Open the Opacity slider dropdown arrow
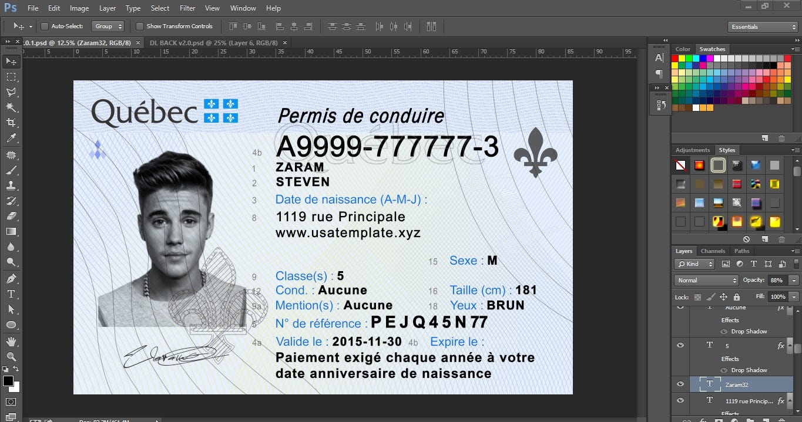Screen dimensions: 802x422 [x=794, y=281]
